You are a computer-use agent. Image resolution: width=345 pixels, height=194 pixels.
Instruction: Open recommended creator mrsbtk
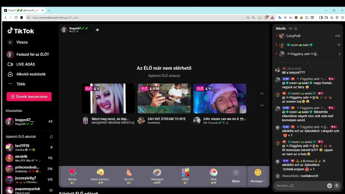[x=29, y=158]
